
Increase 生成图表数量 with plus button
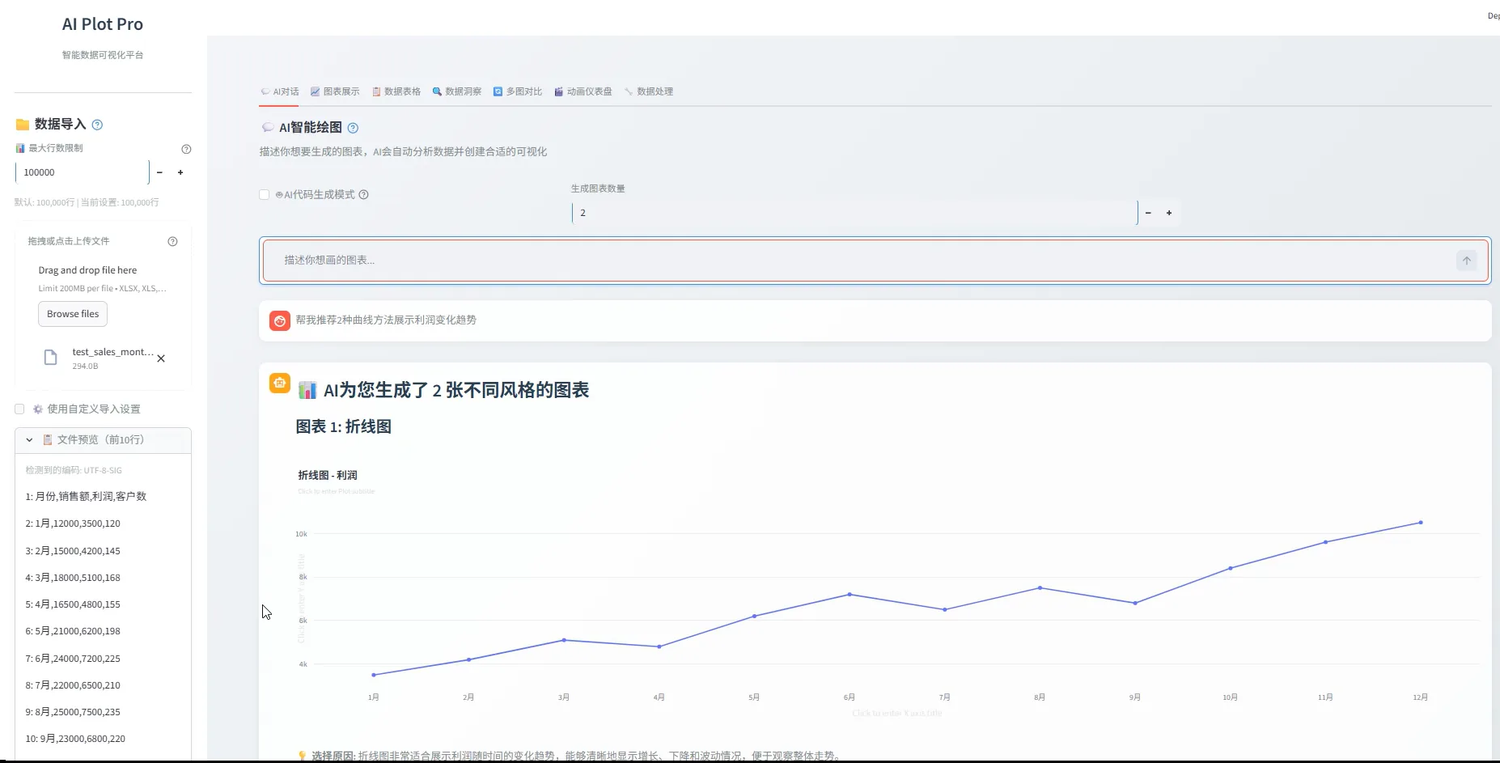point(1169,213)
